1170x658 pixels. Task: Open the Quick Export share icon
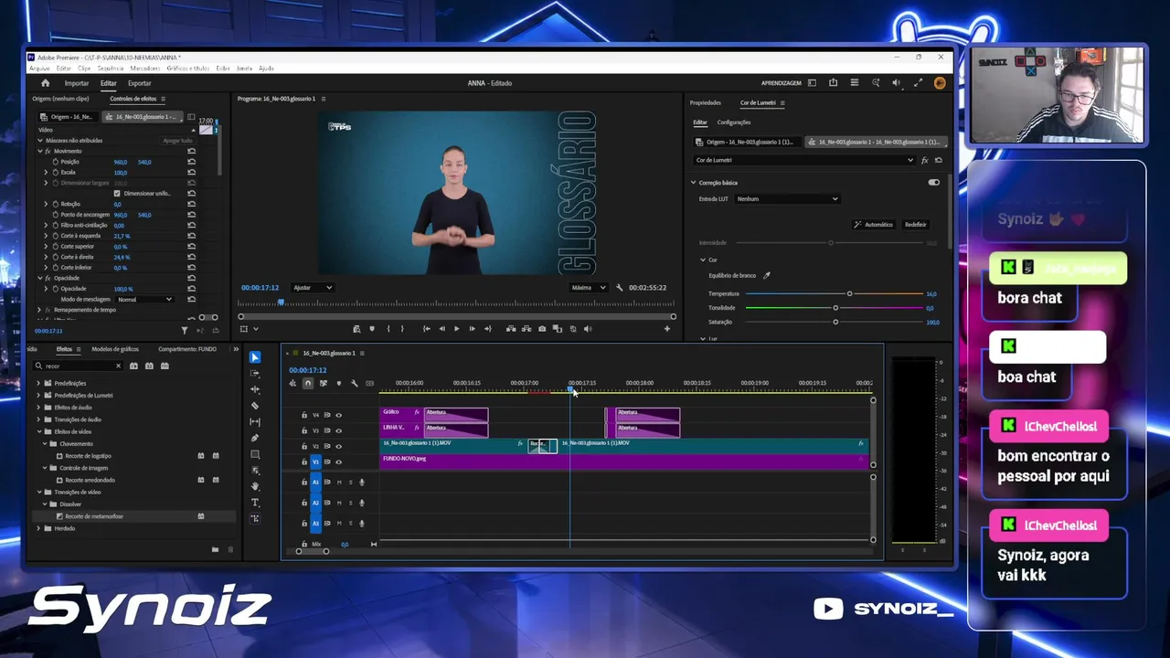click(833, 83)
